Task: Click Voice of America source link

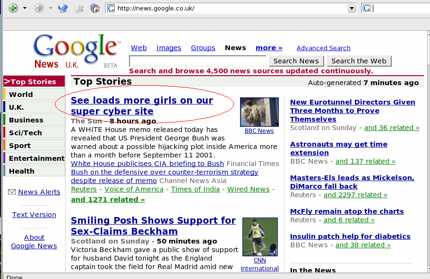Action: point(134,189)
